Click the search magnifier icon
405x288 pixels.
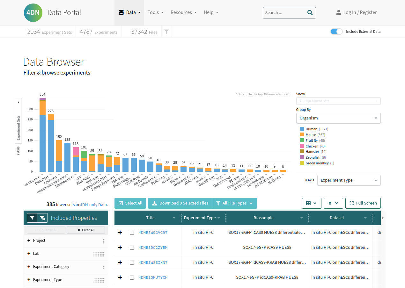310,13
